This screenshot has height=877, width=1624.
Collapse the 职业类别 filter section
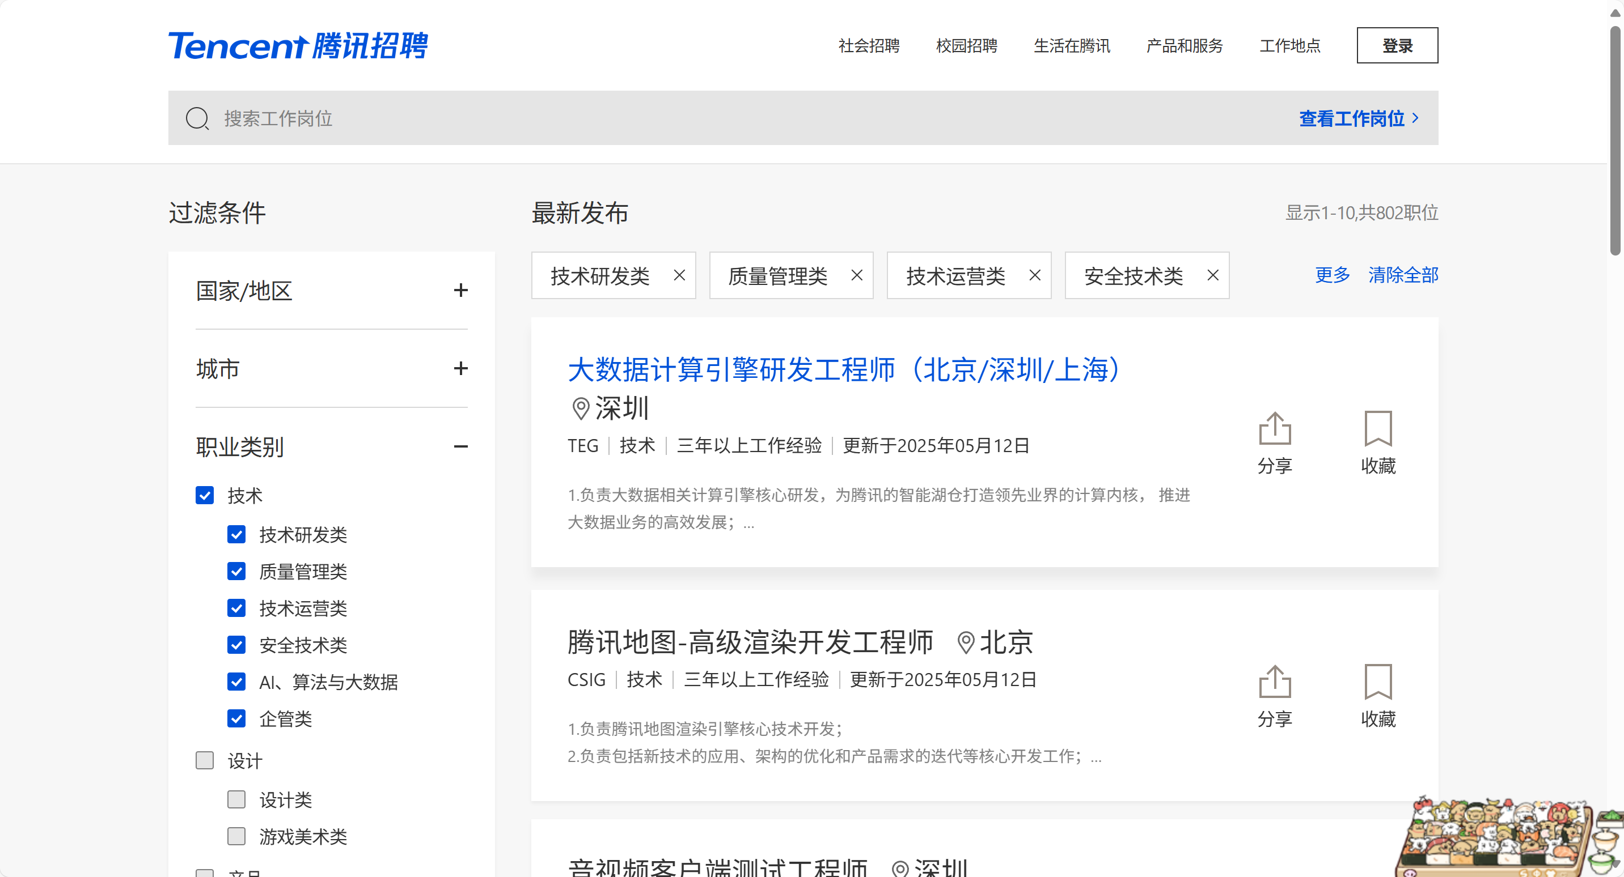tap(461, 446)
